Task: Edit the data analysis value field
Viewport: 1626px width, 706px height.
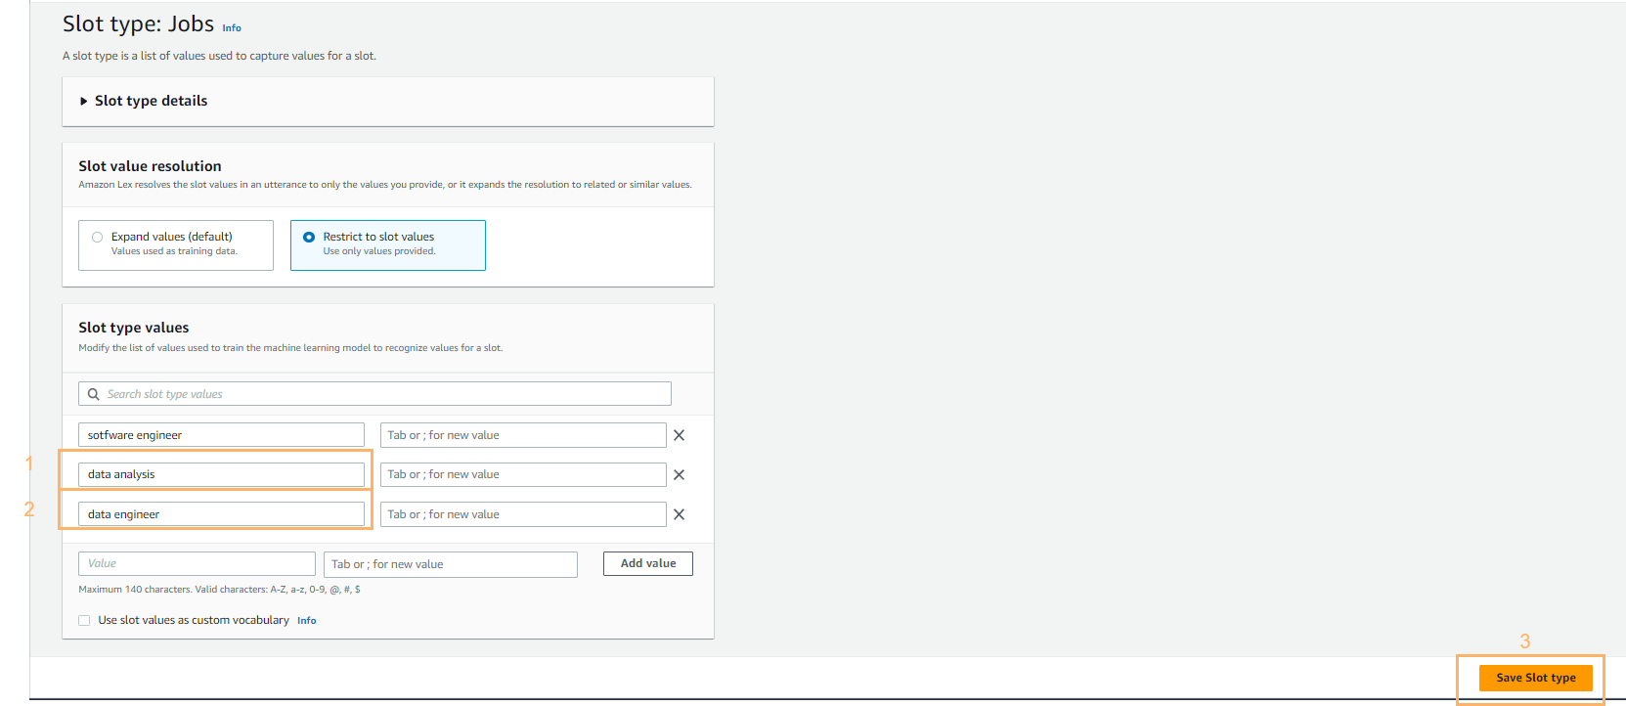Action: pyautogui.click(x=221, y=474)
